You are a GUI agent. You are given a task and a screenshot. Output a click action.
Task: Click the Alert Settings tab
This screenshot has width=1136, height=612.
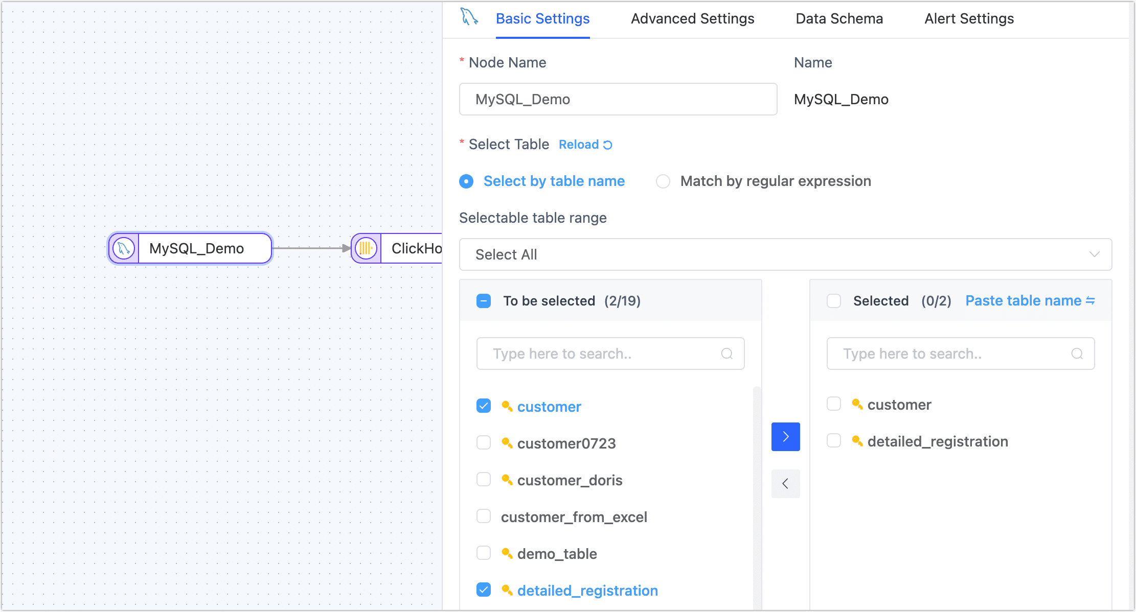(x=969, y=19)
